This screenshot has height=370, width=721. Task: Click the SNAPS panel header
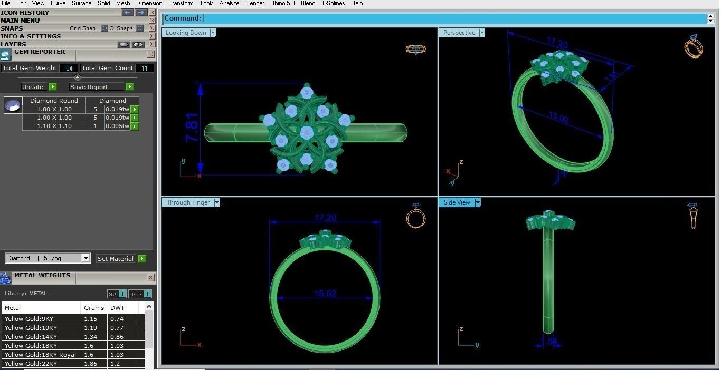(12, 28)
